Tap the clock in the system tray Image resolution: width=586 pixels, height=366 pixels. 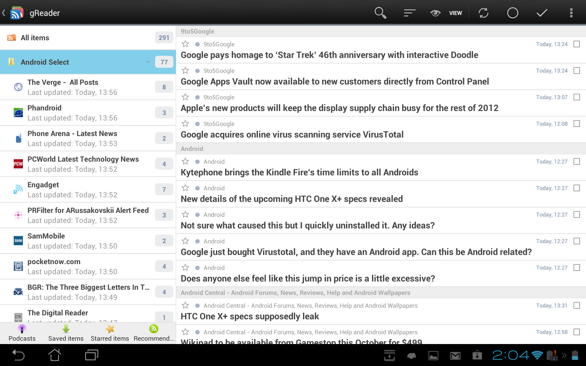tap(511, 355)
